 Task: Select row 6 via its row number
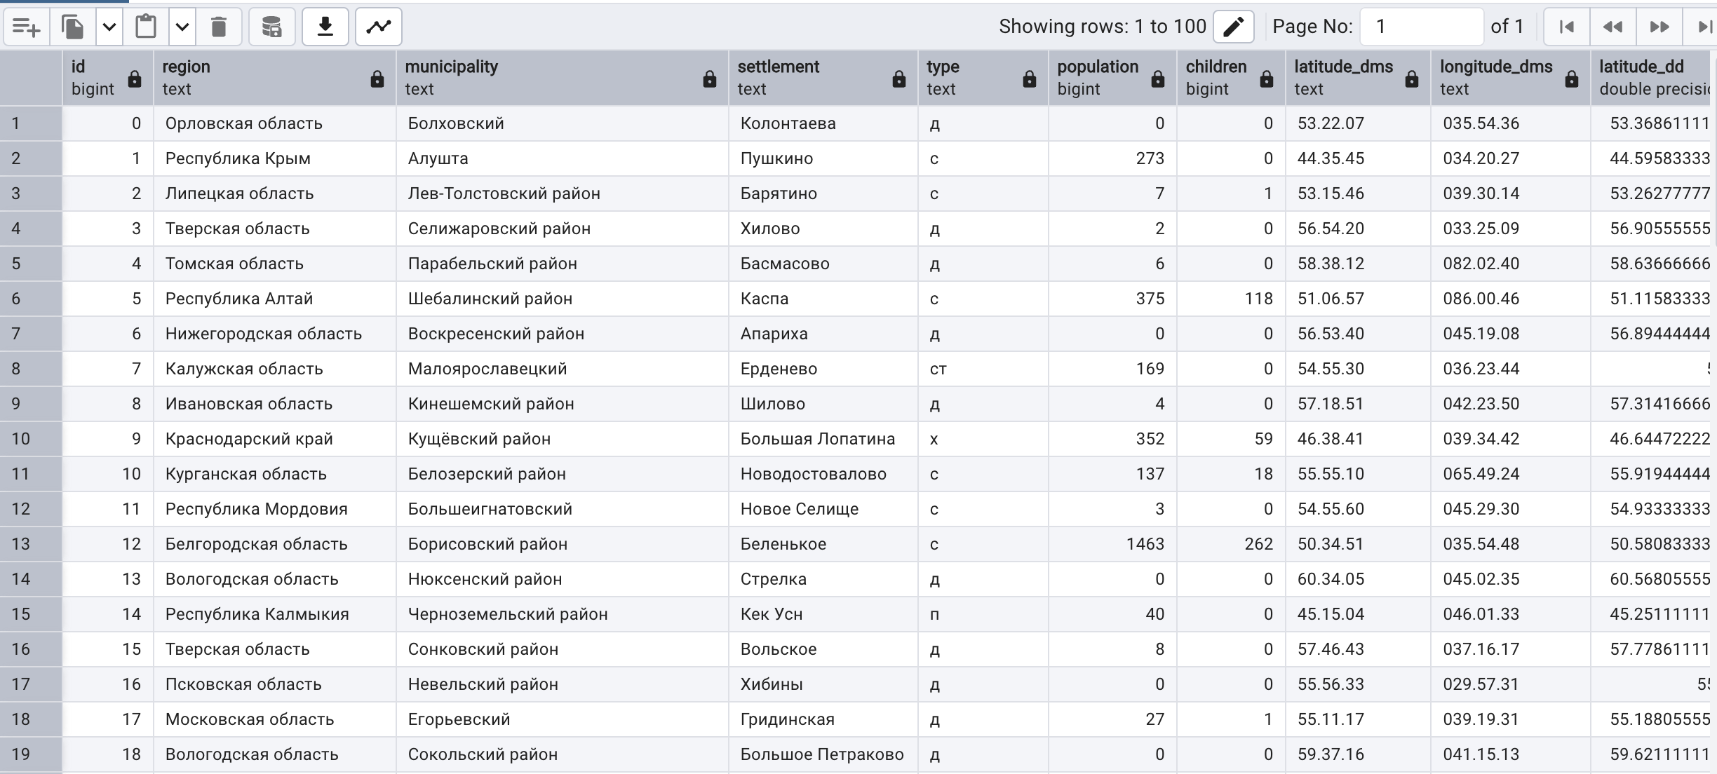[31, 299]
